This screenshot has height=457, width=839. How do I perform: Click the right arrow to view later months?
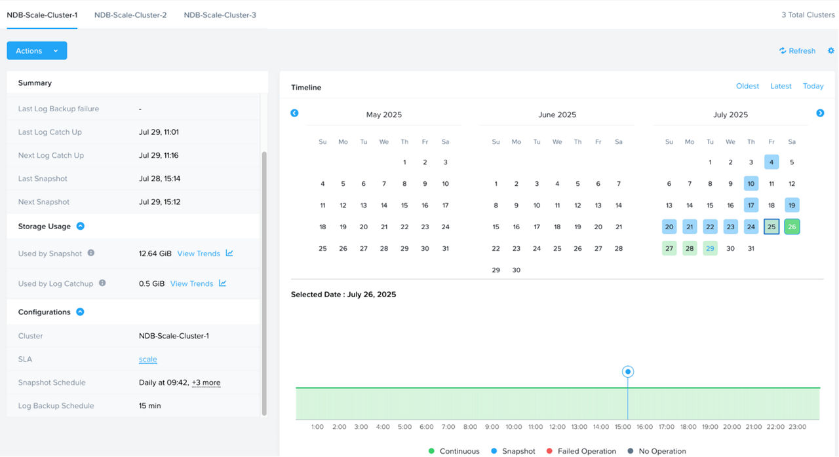820,113
